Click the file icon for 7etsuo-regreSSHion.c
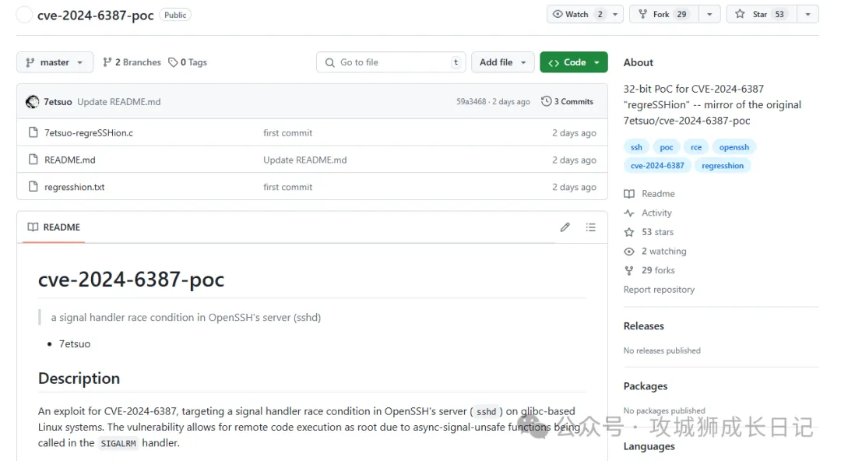This screenshot has height=461, width=841. pyautogui.click(x=33, y=132)
